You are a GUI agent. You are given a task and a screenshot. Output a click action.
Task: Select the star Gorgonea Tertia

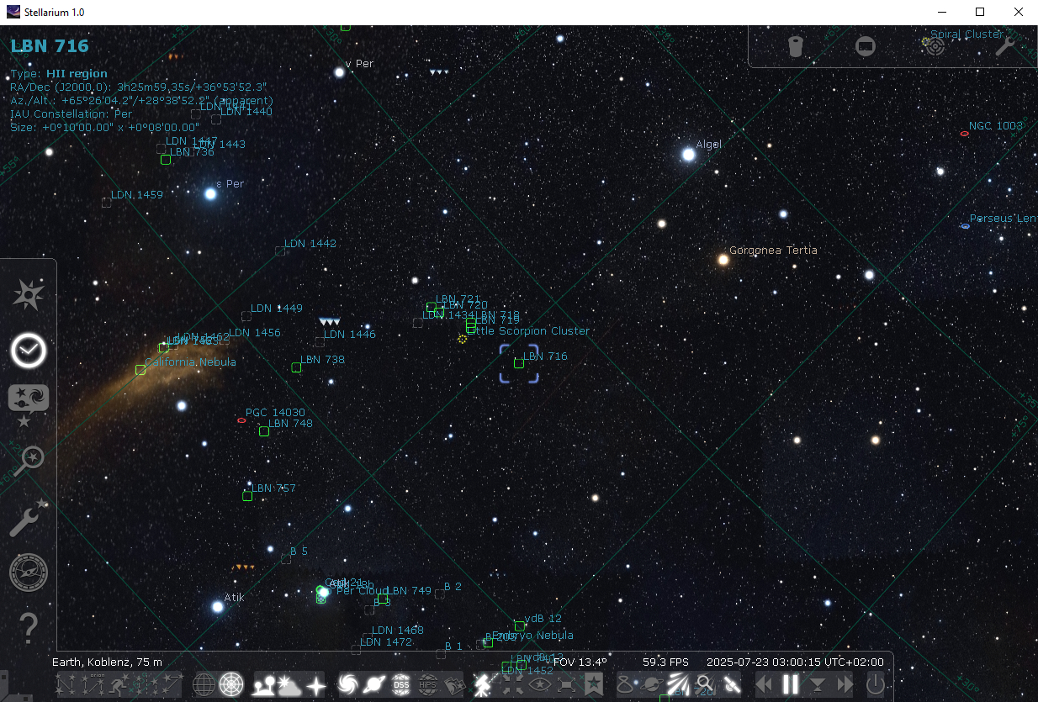pyautogui.click(x=723, y=260)
